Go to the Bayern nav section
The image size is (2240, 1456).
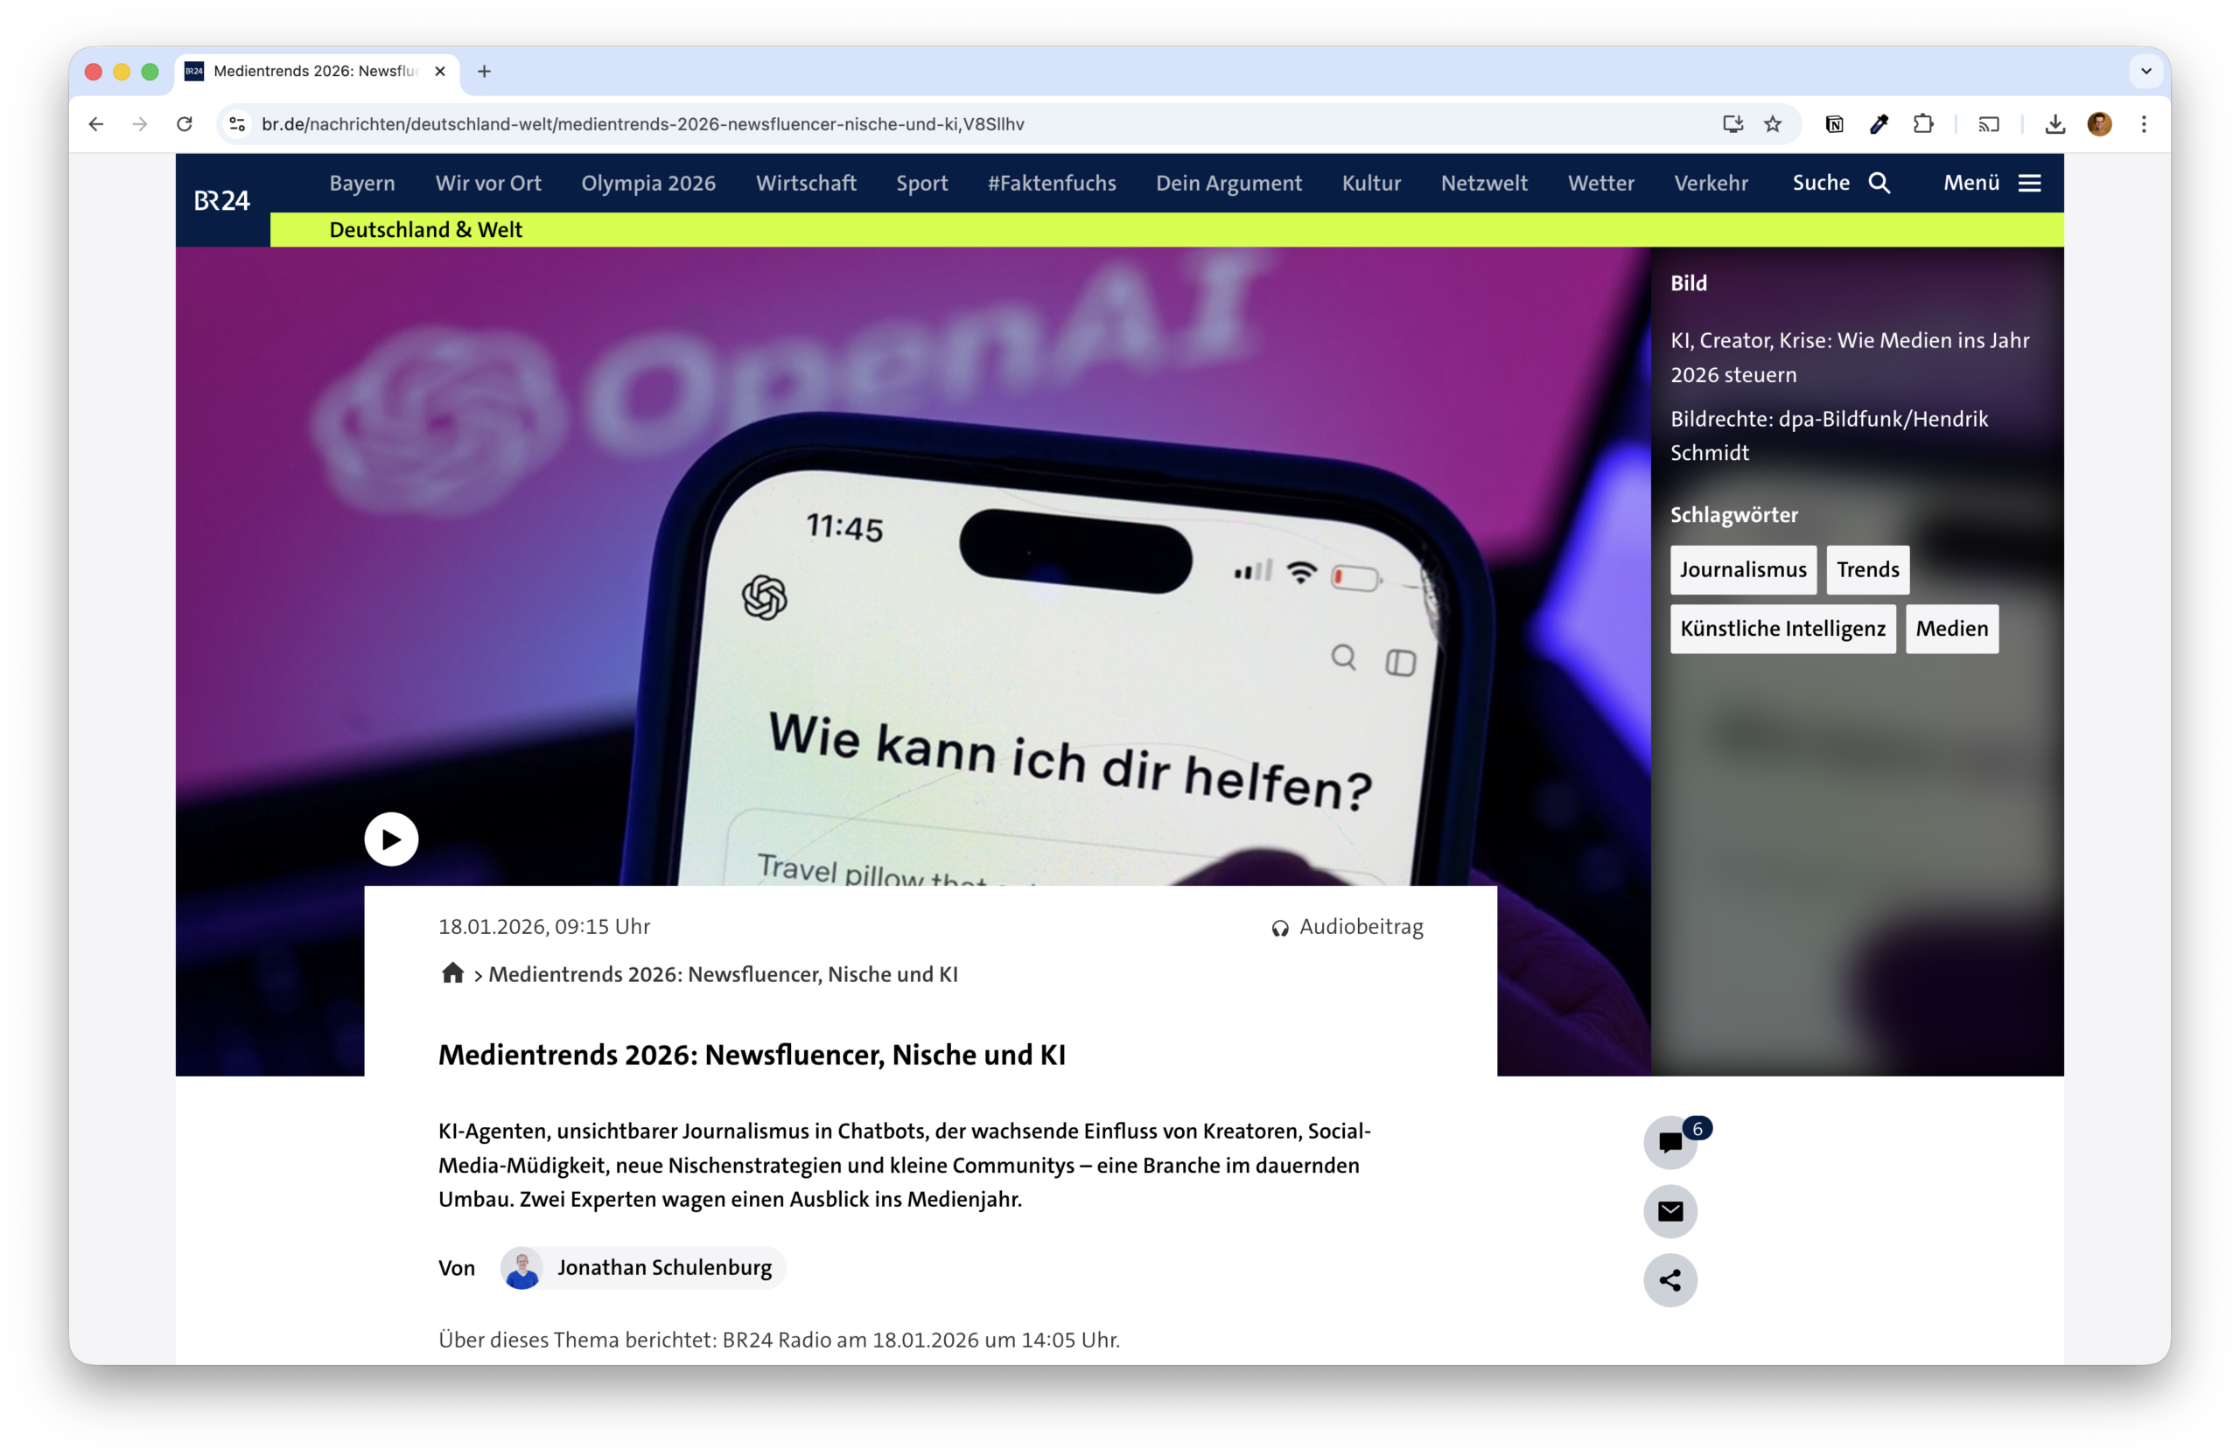coord(362,183)
